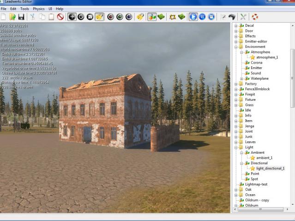Open help via the lifebuoy icon
This screenshot has height=221, width=295.
pyautogui.click(x=254, y=17)
